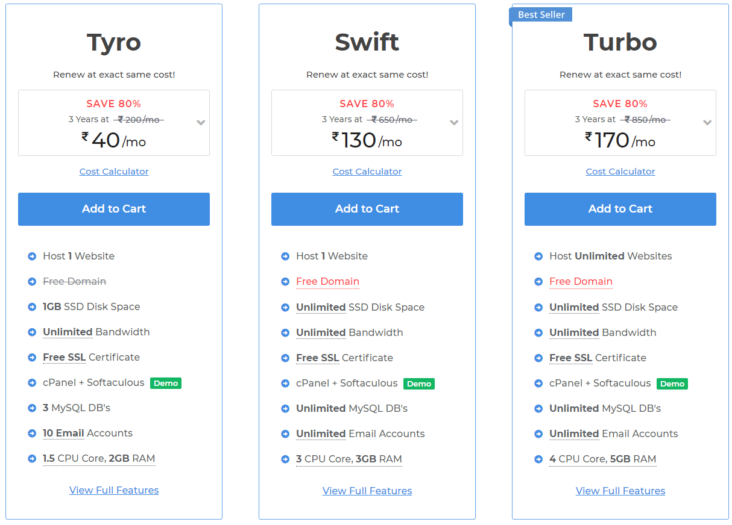View Full Features of the Turbo plan

(620, 491)
